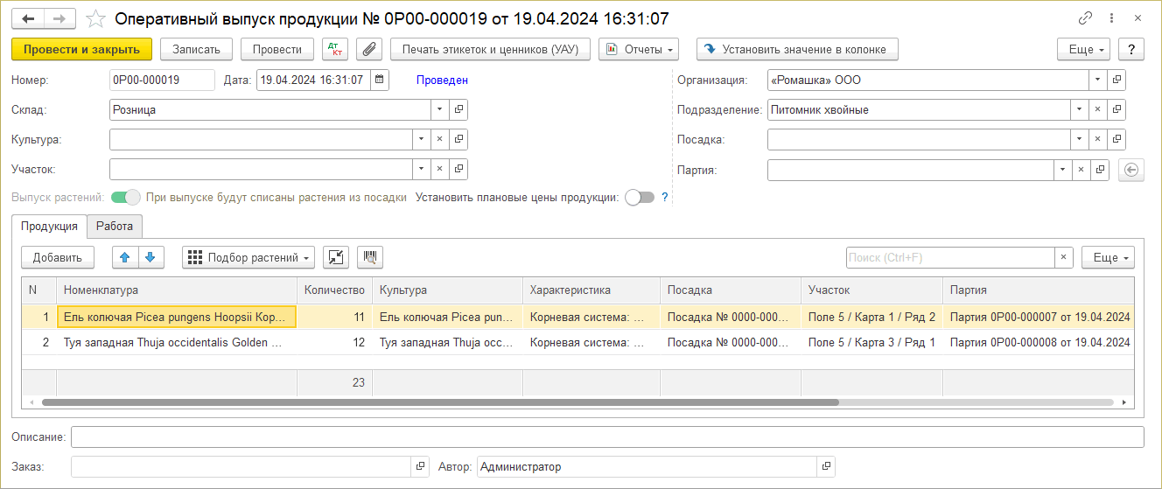Open the Организация dropdown list
1162x489 pixels.
click(1097, 80)
